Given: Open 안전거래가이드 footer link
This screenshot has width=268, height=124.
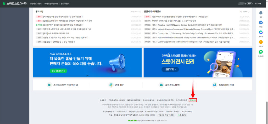Looking at the screenshot, I should 182,100.
